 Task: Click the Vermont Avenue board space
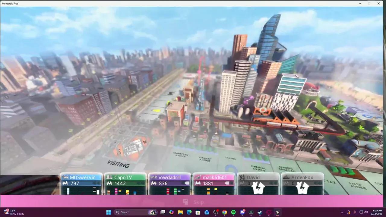pyautogui.click(x=205, y=159)
